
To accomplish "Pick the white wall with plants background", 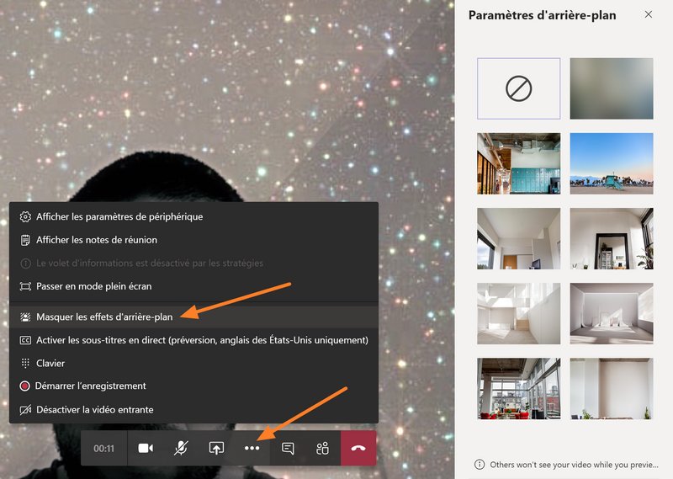I will pos(612,388).
